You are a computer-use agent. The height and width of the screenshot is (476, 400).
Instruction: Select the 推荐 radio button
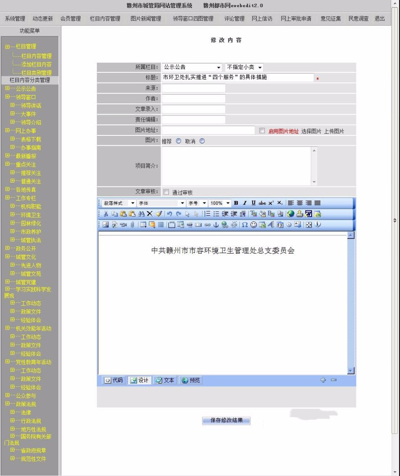point(178,141)
